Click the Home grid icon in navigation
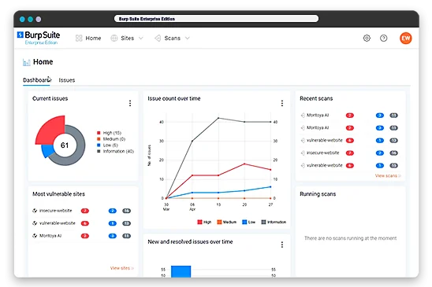This screenshot has height=287, width=432. [79, 39]
